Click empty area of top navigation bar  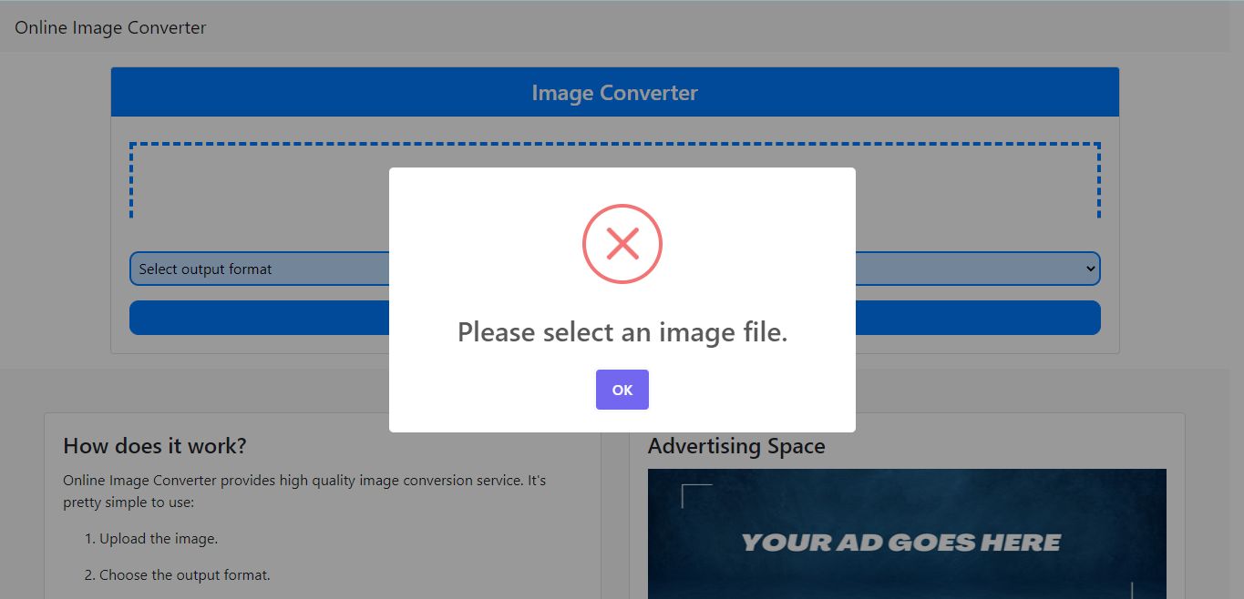click(729, 27)
